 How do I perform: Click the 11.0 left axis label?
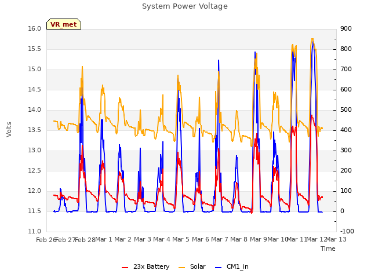pos(35,232)
